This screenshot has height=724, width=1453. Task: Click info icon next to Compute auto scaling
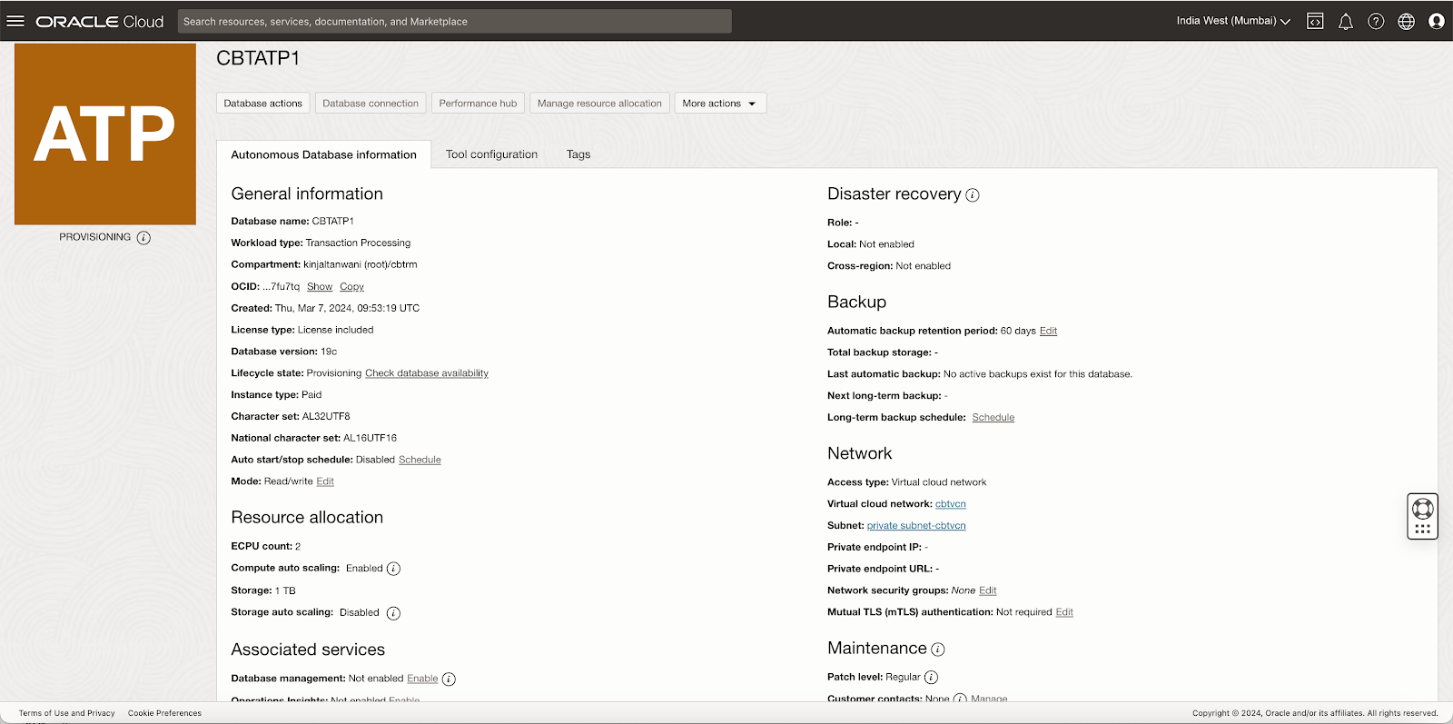393,569
